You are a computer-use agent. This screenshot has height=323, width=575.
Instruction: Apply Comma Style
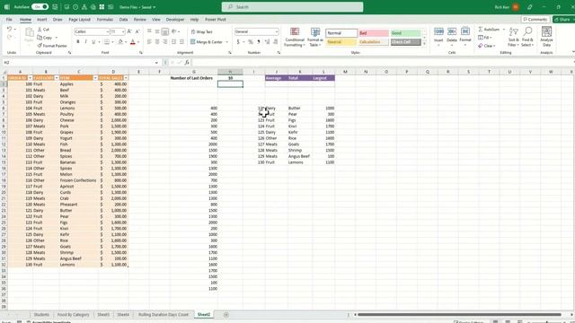(x=259, y=42)
